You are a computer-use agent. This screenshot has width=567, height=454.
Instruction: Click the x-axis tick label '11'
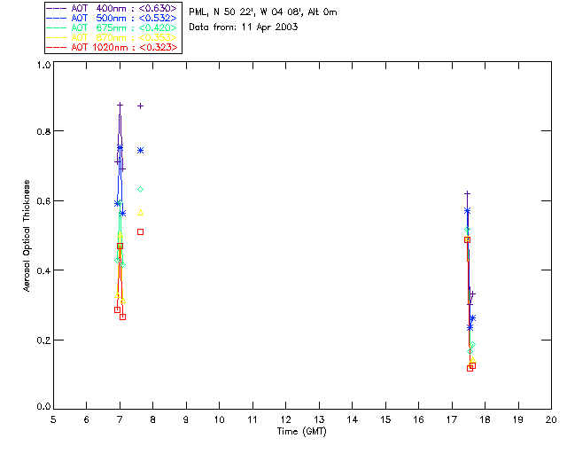click(x=252, y=419)
